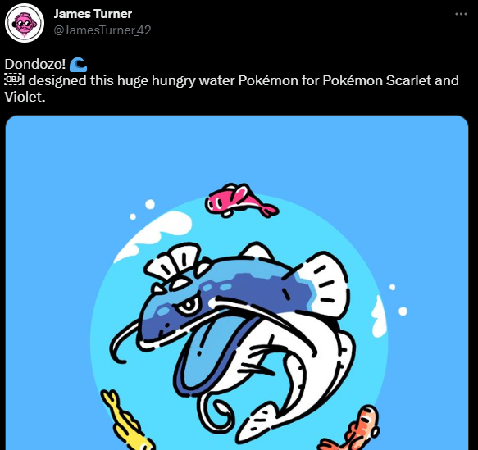Click the wave emoji after Dondozo!

click(x=78, y=64)
